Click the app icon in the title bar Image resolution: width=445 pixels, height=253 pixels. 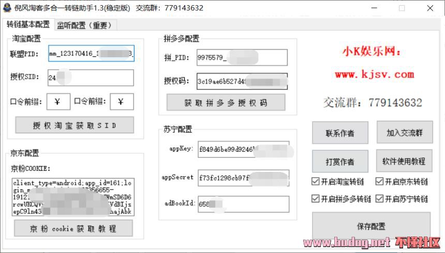[7, 8]
